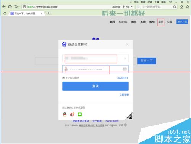The image size is (191, 144).
Task: Log in with the Weibo icon
Action: 72,114
